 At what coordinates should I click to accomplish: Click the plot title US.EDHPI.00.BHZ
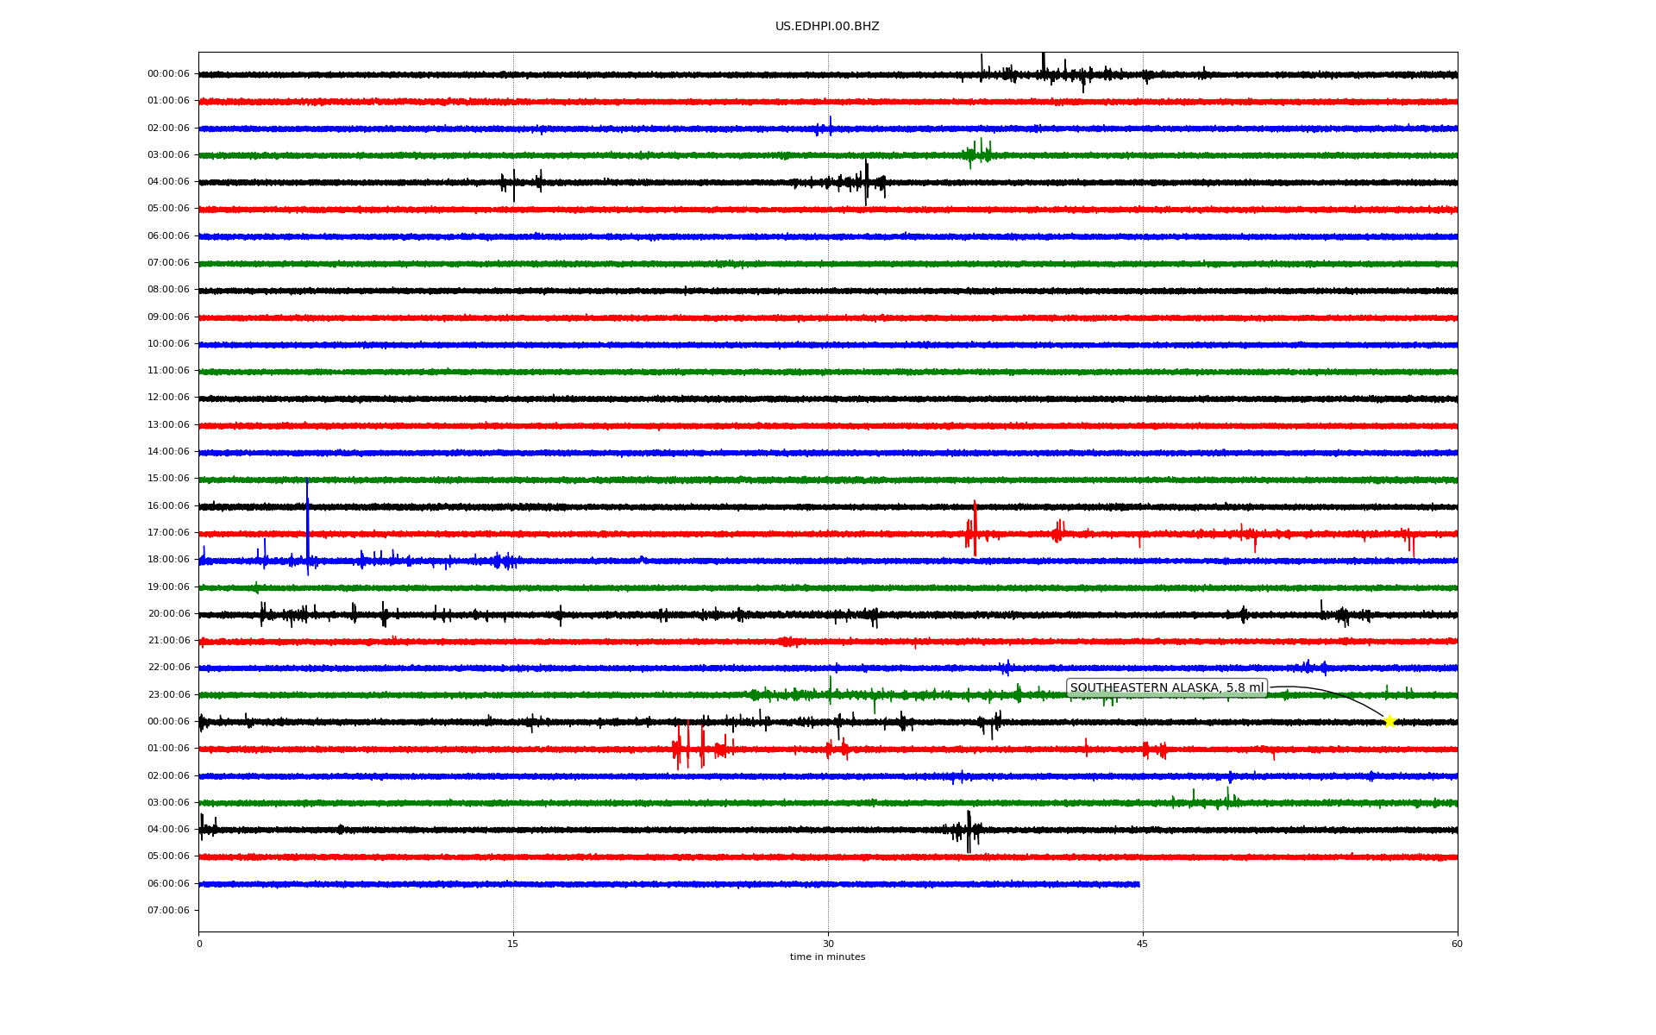coord(826,27)
